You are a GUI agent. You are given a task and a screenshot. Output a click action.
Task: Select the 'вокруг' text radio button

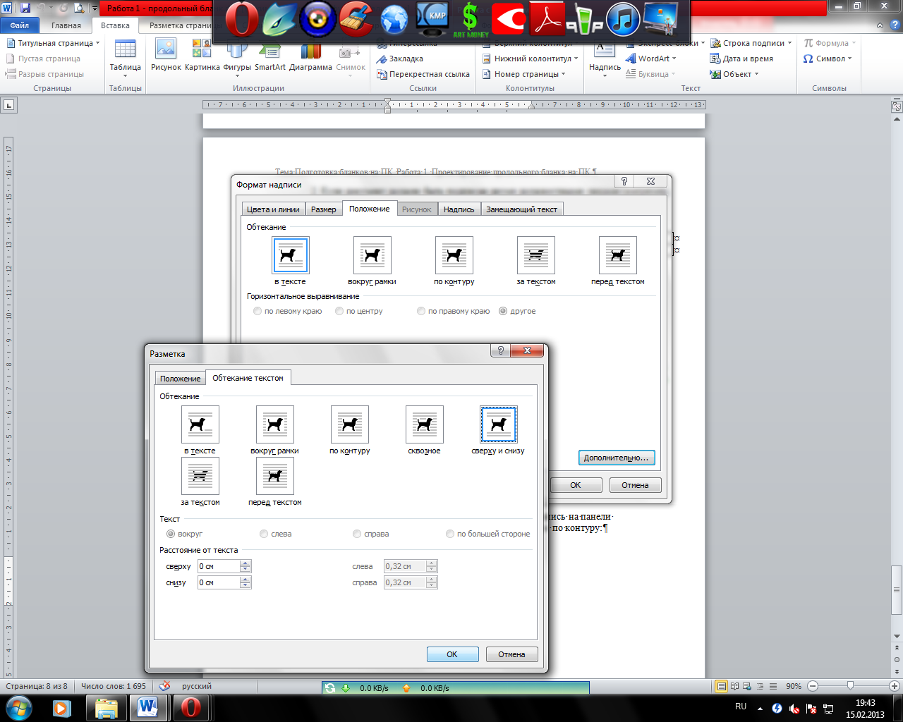(171, 534)
